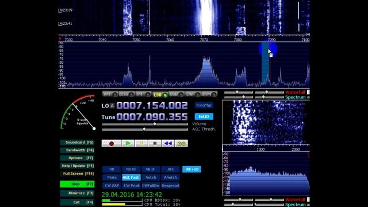Image resolution: width=368 pixels, height=207 pixels.
Task: Adjust the first top Spectrum slider
Action: 239,97
